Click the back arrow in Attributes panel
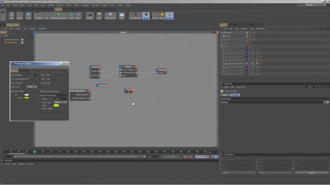This screenshot has height=185, width=330. coord(306,87)
